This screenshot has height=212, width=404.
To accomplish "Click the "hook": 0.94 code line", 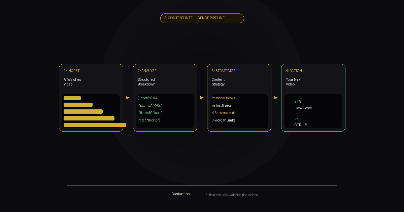I will pyautogui.click(x=148, y=98).
